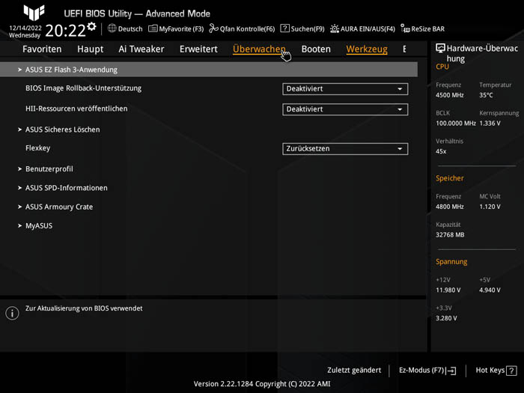Image resolution: width=524 pixels, height=393 pixels.
Task: Open MyFavorite (F3)
Action: tap(181, 28)
